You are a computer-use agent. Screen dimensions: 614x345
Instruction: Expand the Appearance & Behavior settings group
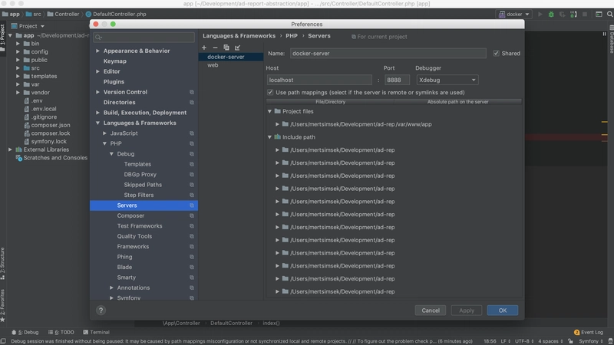[98, 51]
